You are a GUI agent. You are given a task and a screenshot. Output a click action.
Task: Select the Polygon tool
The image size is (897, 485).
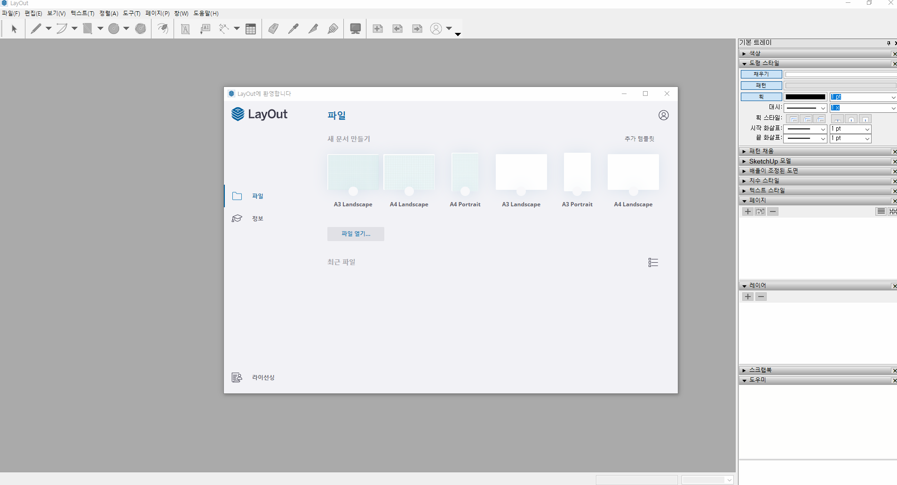(x=141, y=29)
